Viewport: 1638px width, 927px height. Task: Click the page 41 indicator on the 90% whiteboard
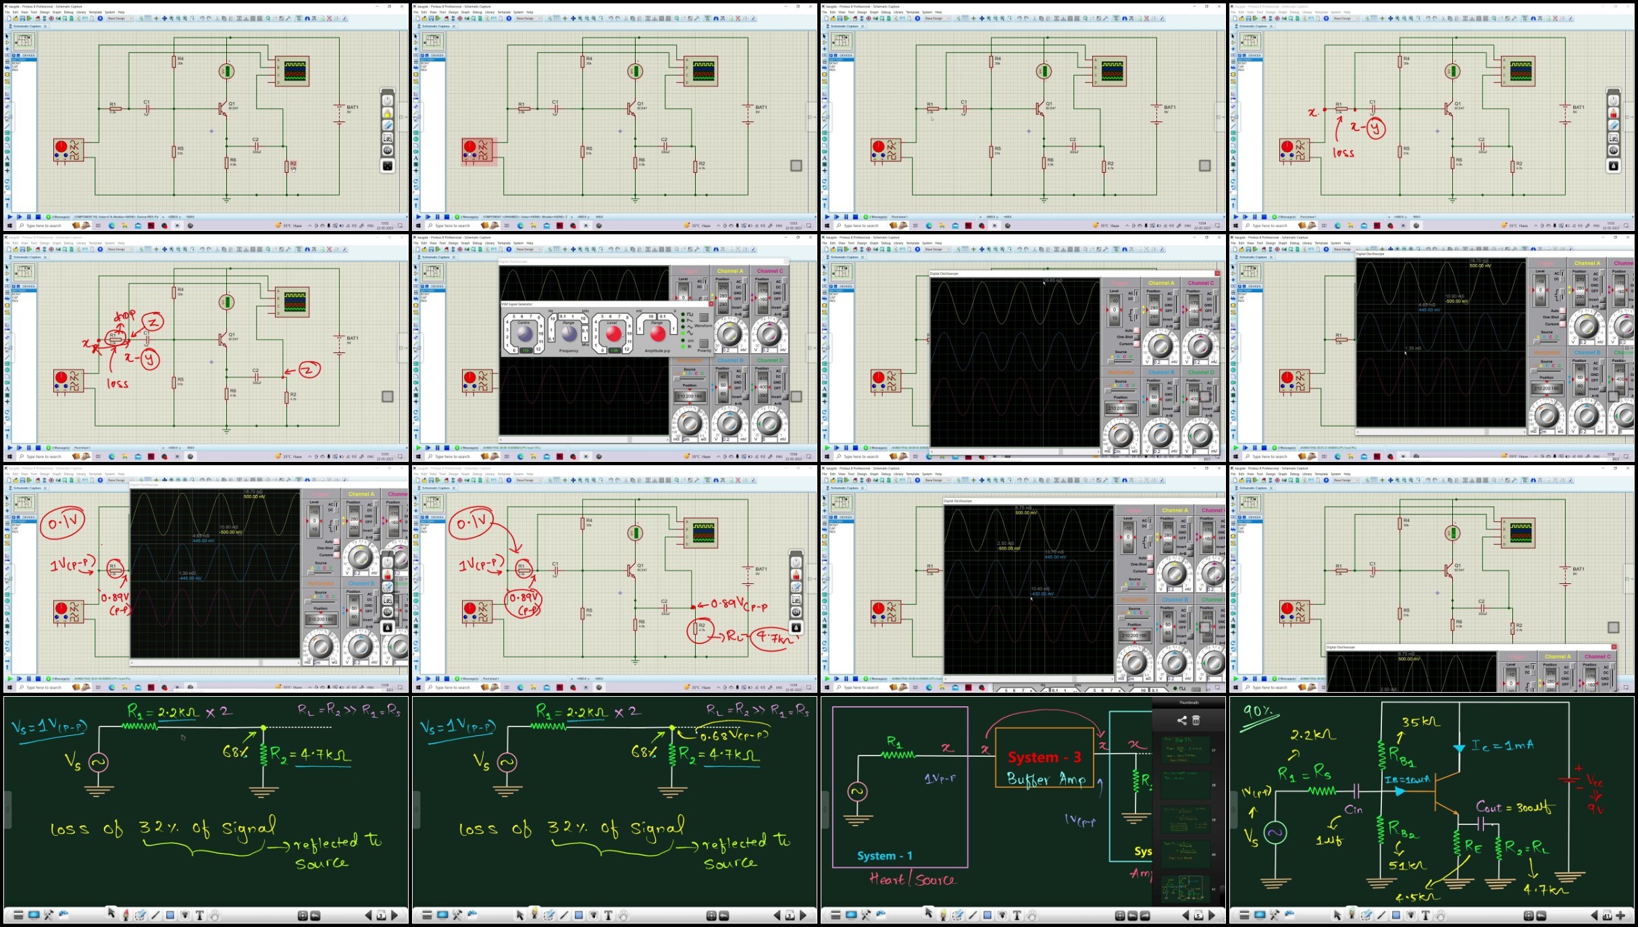click(x=1607, y=916)
